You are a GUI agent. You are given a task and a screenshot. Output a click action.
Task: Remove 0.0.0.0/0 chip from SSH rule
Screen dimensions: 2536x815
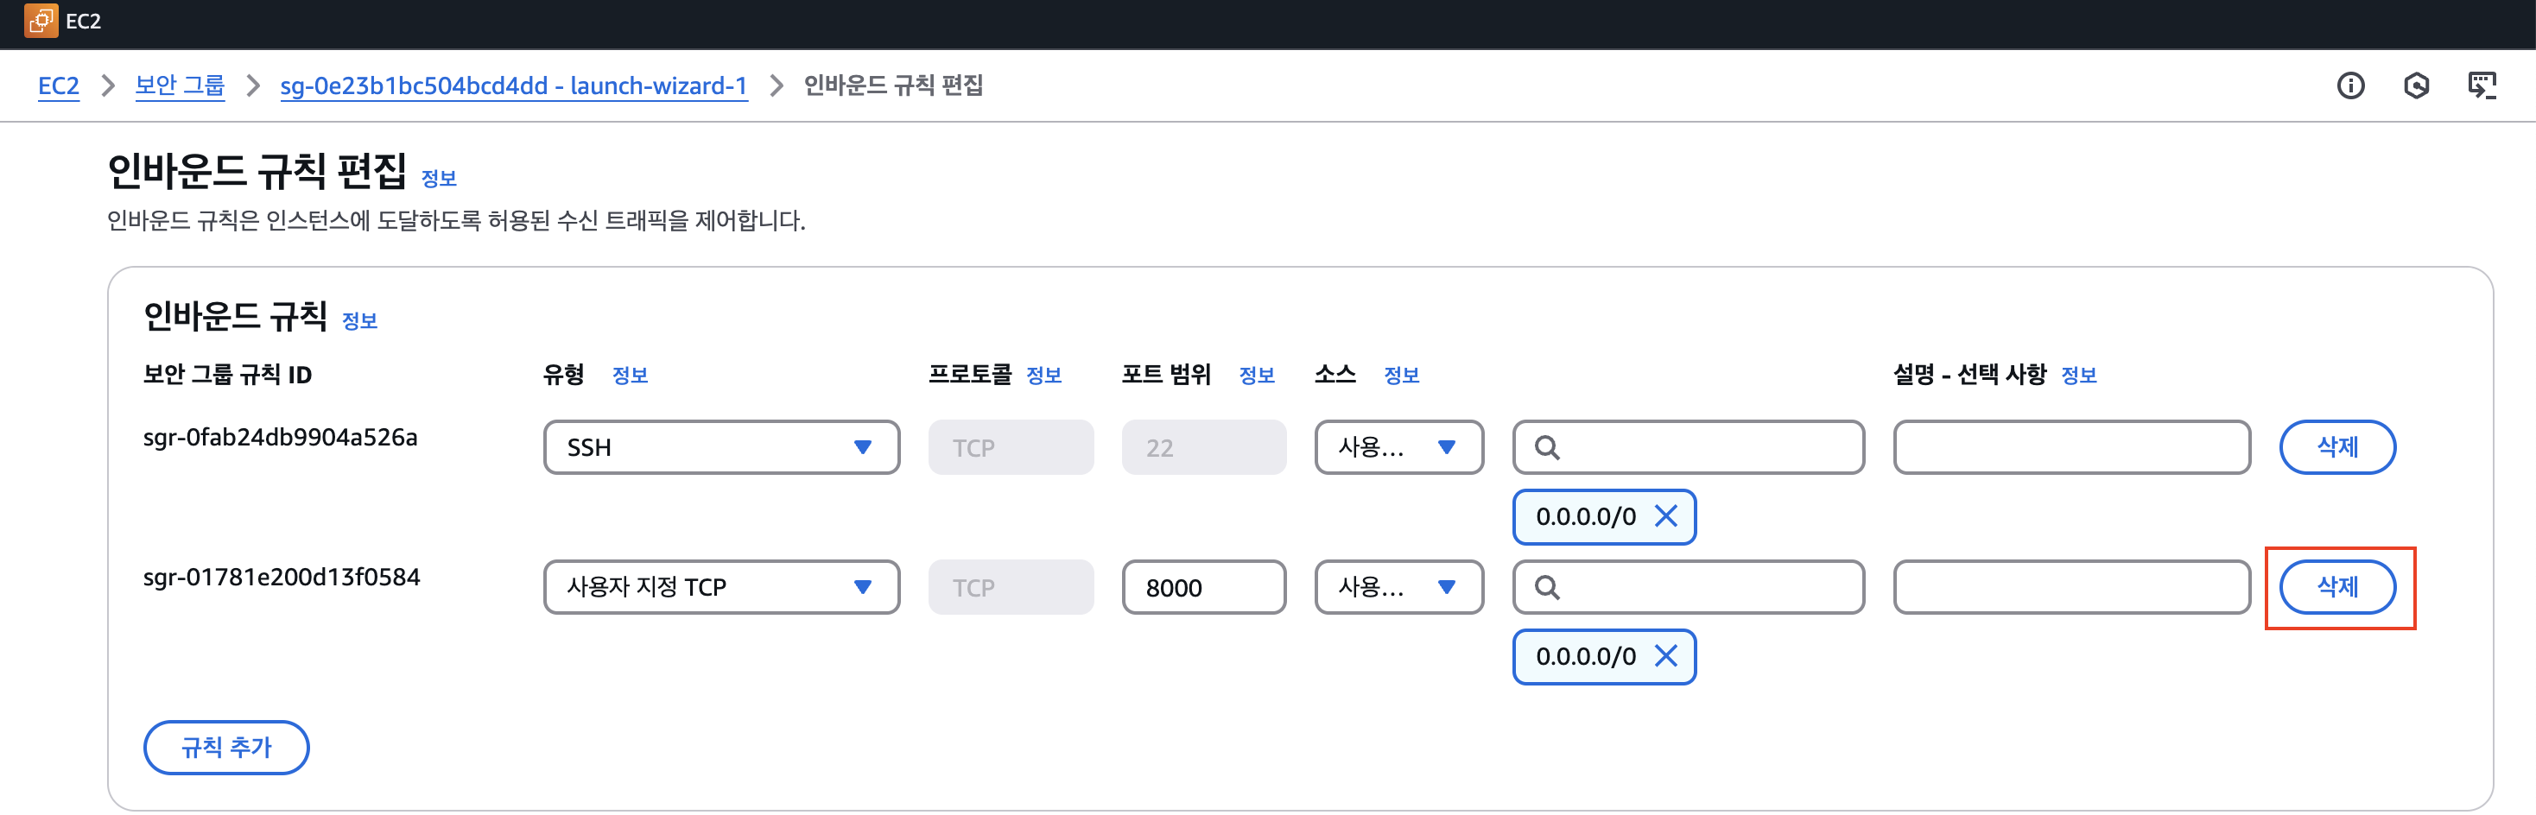tap(1665, 515)
